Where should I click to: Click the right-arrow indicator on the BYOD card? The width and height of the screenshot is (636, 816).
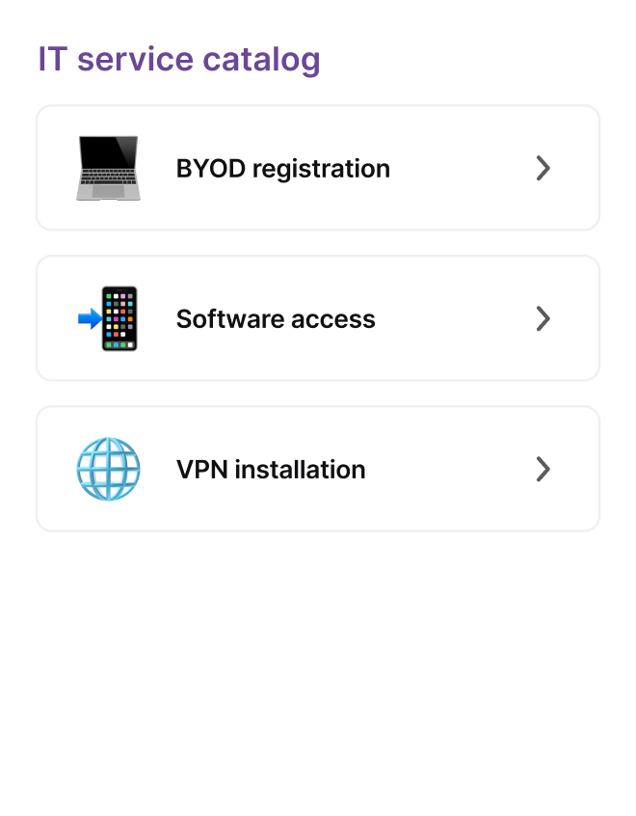pyautogui.click(x=543, y=168)
